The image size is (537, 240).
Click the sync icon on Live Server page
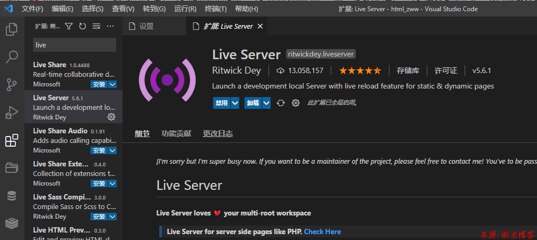click(281, 103)
